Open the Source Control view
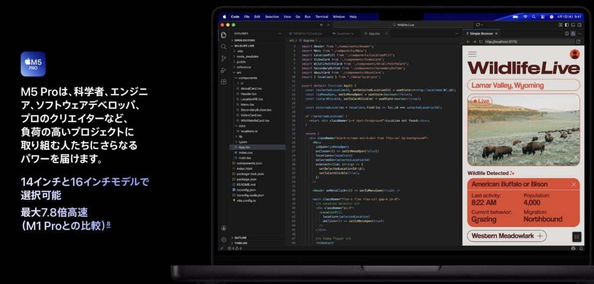The image size is (594, 284). (224, 58)
